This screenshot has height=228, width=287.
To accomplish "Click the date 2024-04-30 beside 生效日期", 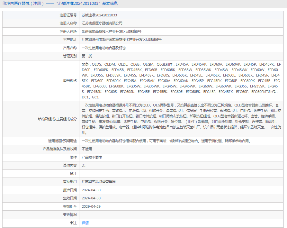I will pos(91,198).
